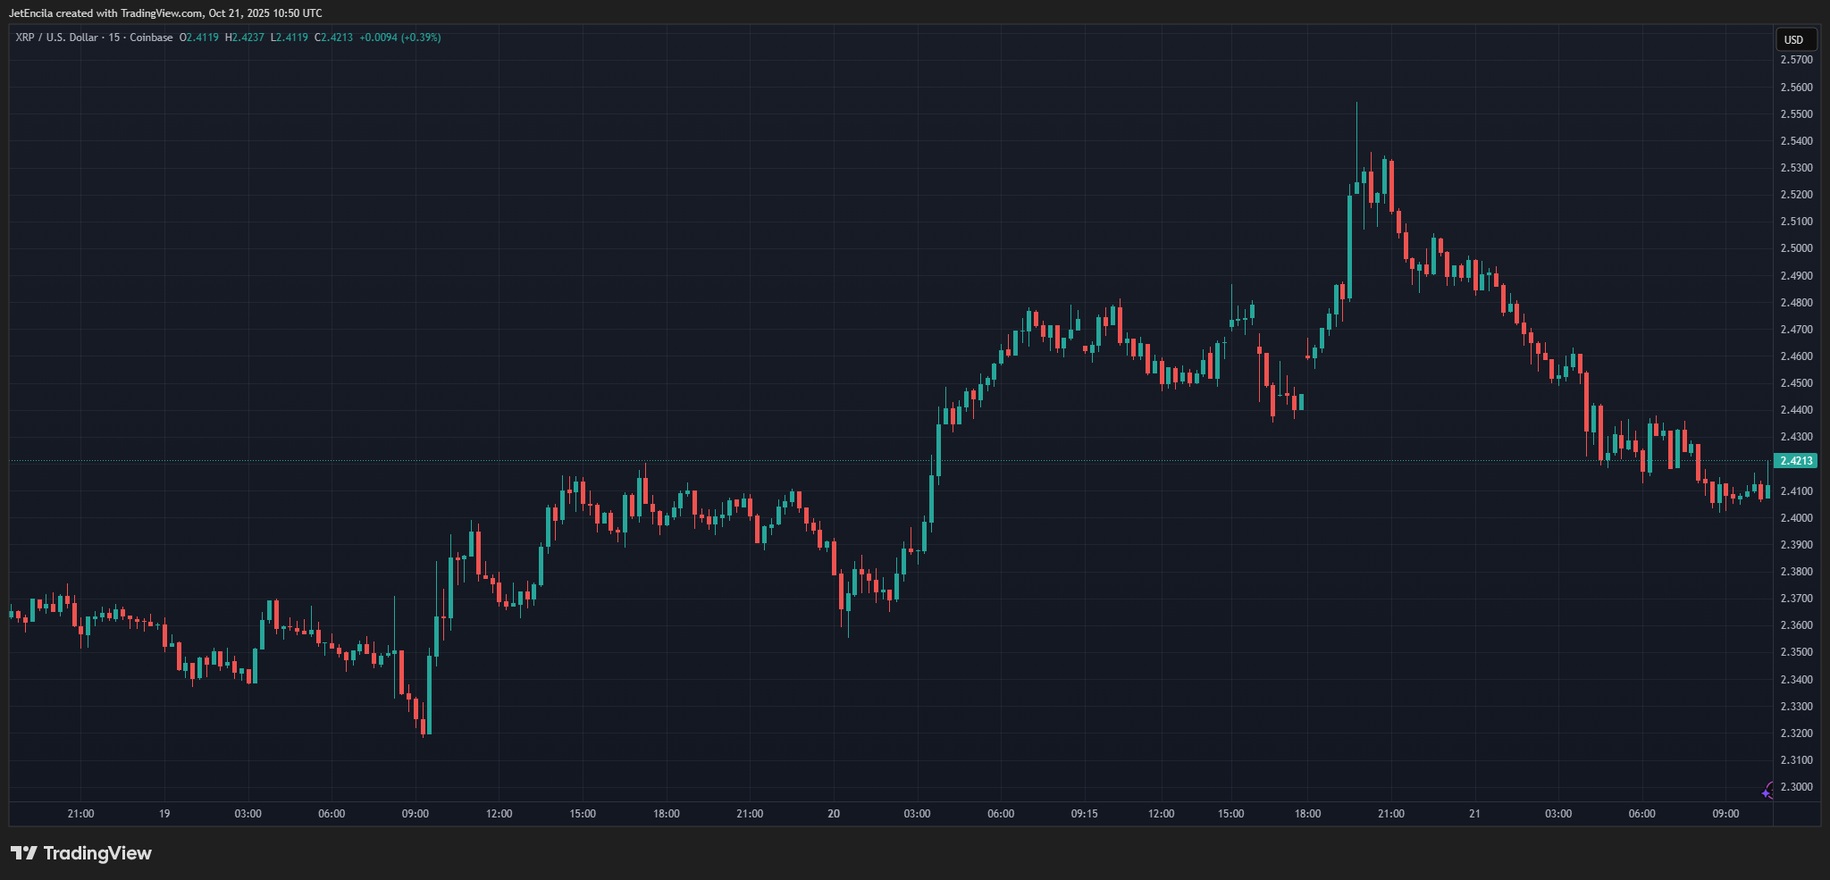Viewport: 1830px width, 880px height.
Task: Open the USD currency selector
Action: point(1793,39)
